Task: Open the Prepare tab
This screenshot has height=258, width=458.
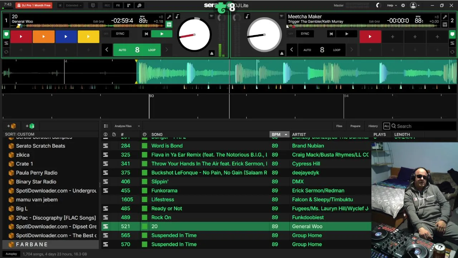Action: pyautogui.click(x=355, y=126)
